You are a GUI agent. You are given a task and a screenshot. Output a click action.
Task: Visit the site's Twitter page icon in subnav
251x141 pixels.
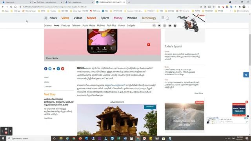pyautogui.click(x=159, y=25)
